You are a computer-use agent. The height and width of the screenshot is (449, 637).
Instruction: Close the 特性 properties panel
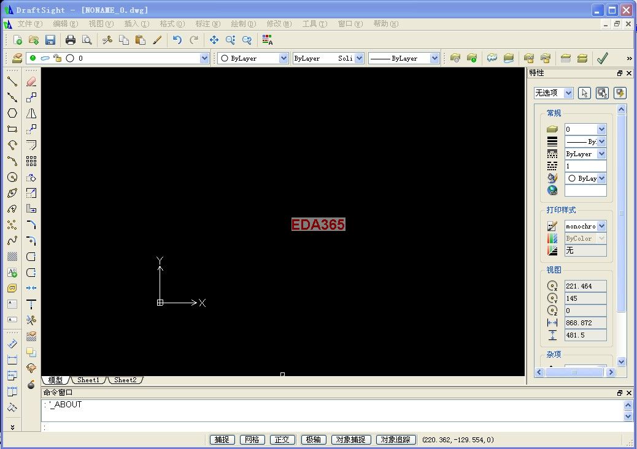(629, 73)
